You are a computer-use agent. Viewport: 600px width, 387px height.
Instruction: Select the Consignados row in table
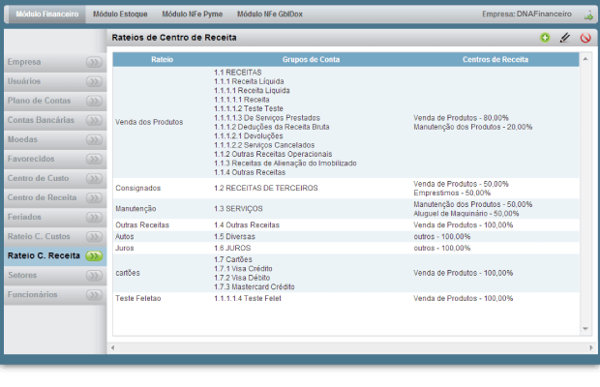(138, 187)
